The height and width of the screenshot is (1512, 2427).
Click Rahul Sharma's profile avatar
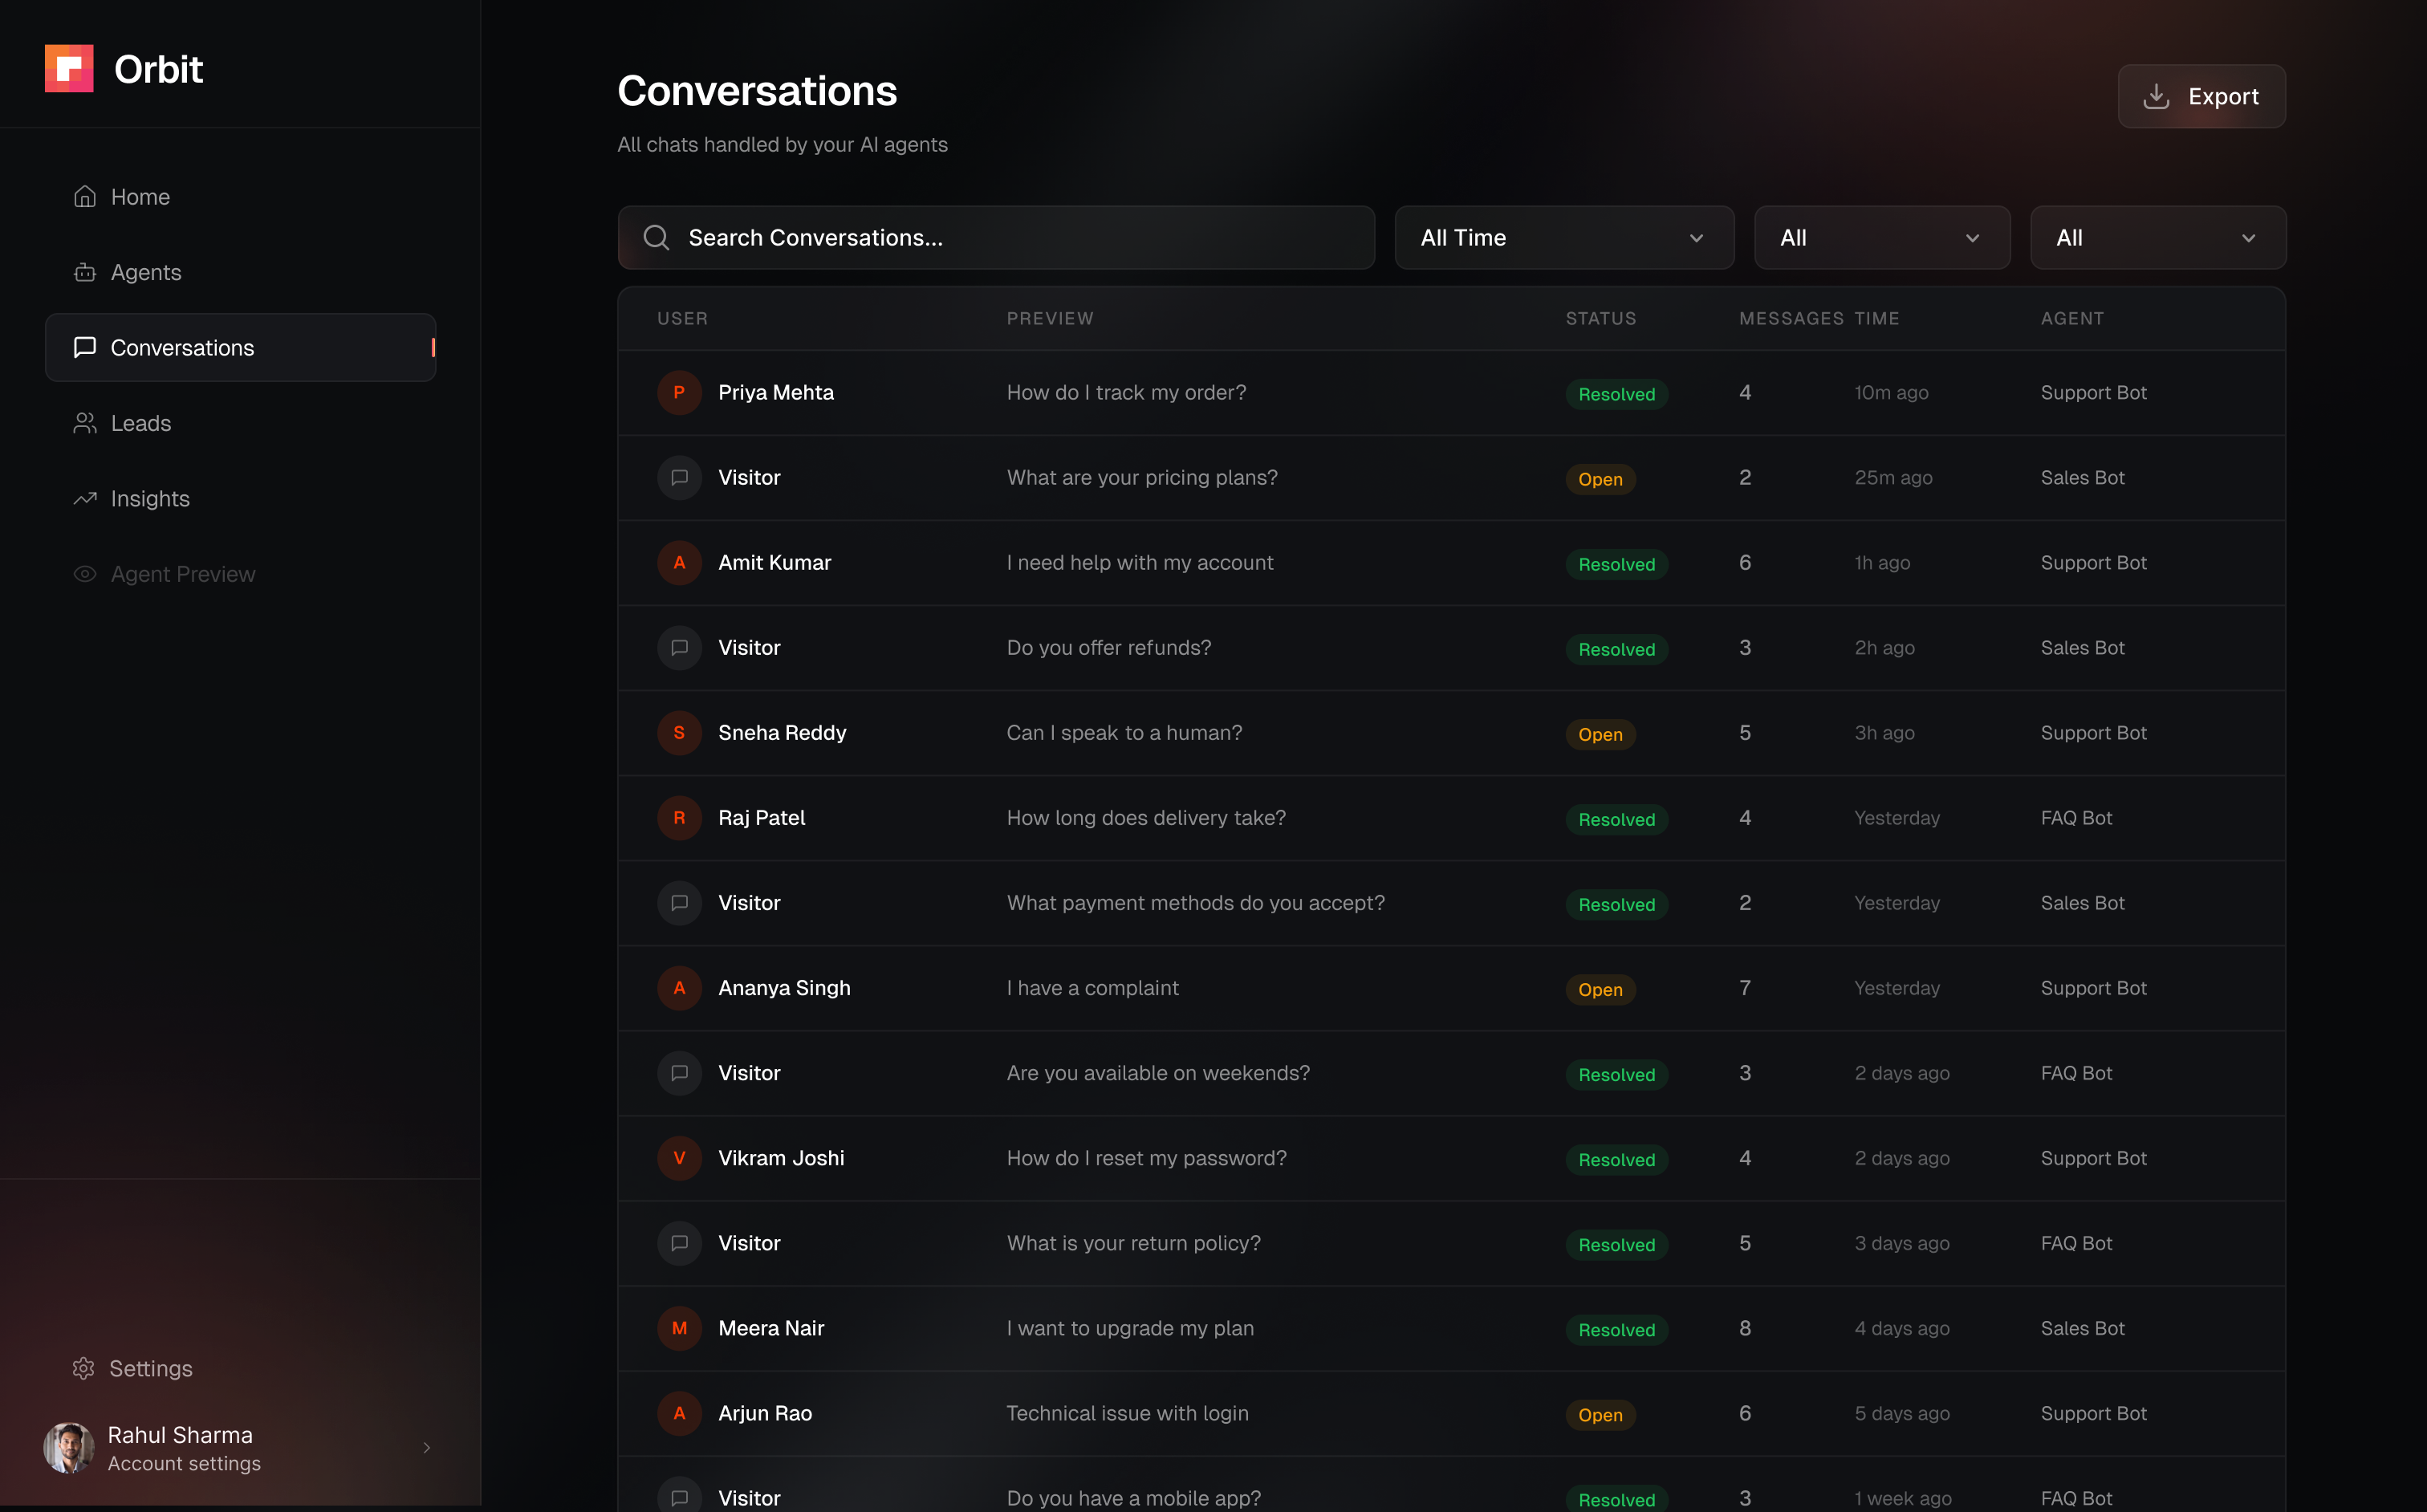68,1447
